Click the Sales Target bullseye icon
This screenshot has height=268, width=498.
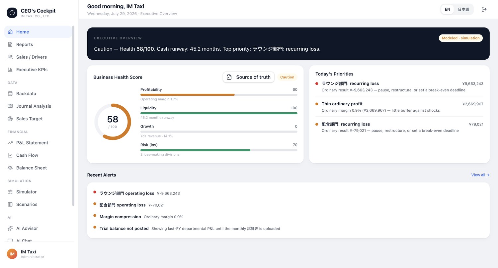coord(10,119)
